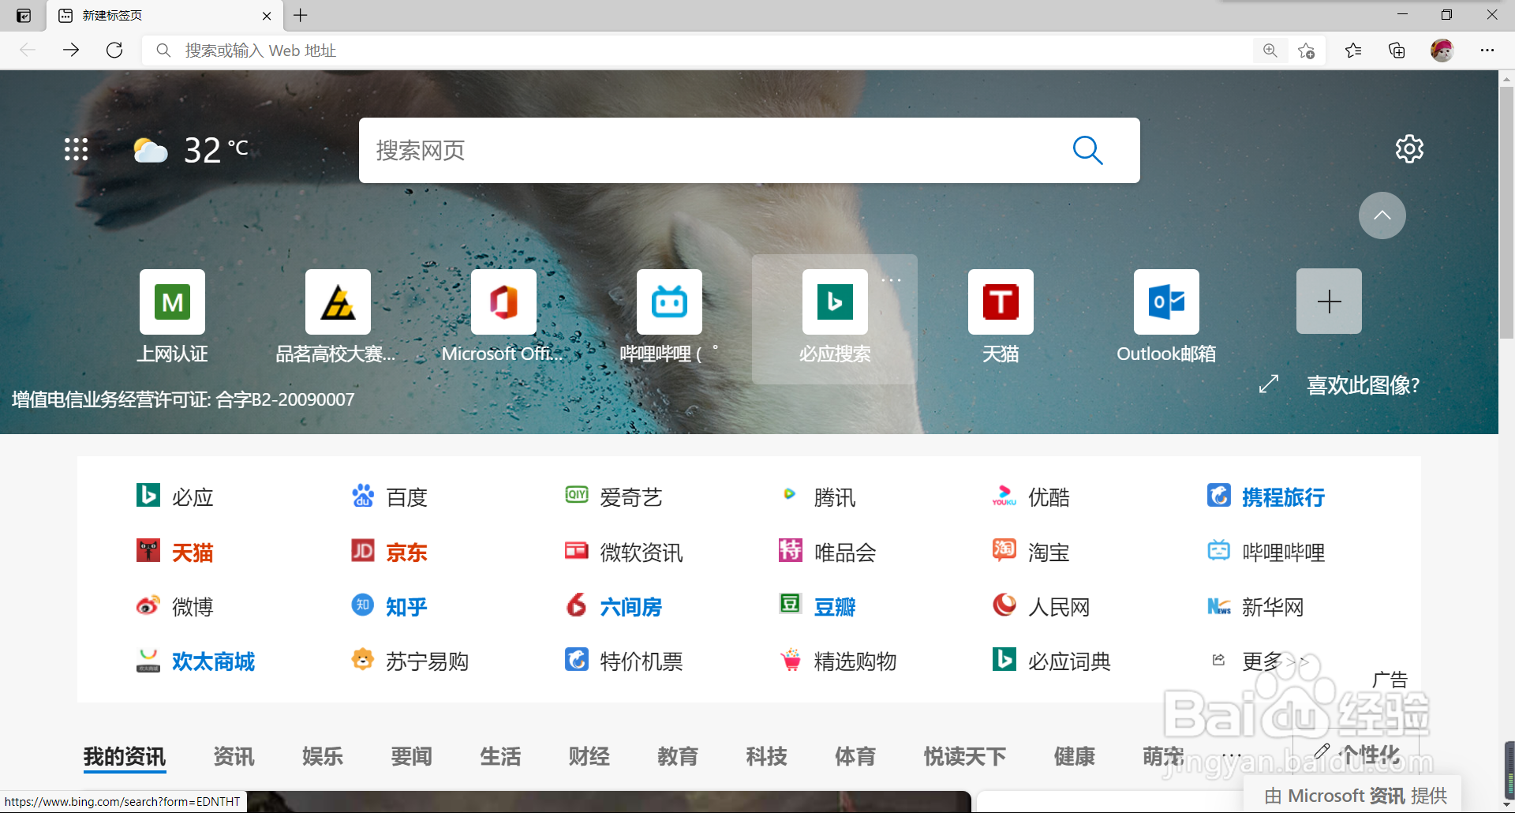Open the 微博 site link
The width and height of the screenshot is (1515, 813).
175,606
